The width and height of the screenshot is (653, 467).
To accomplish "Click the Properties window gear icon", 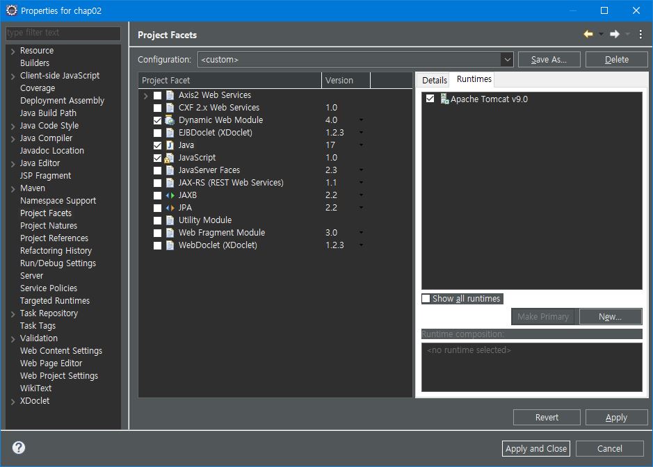I will 12,10.
